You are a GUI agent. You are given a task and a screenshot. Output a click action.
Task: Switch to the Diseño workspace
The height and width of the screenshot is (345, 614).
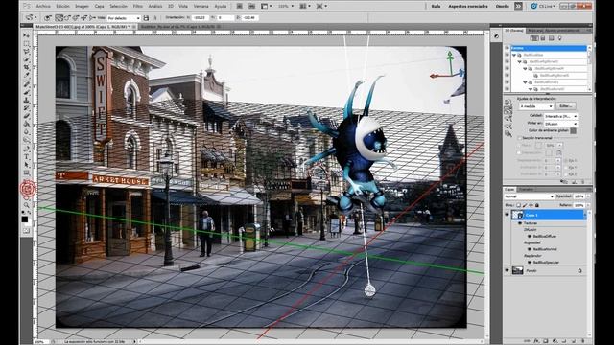click(x=503, y=7)
